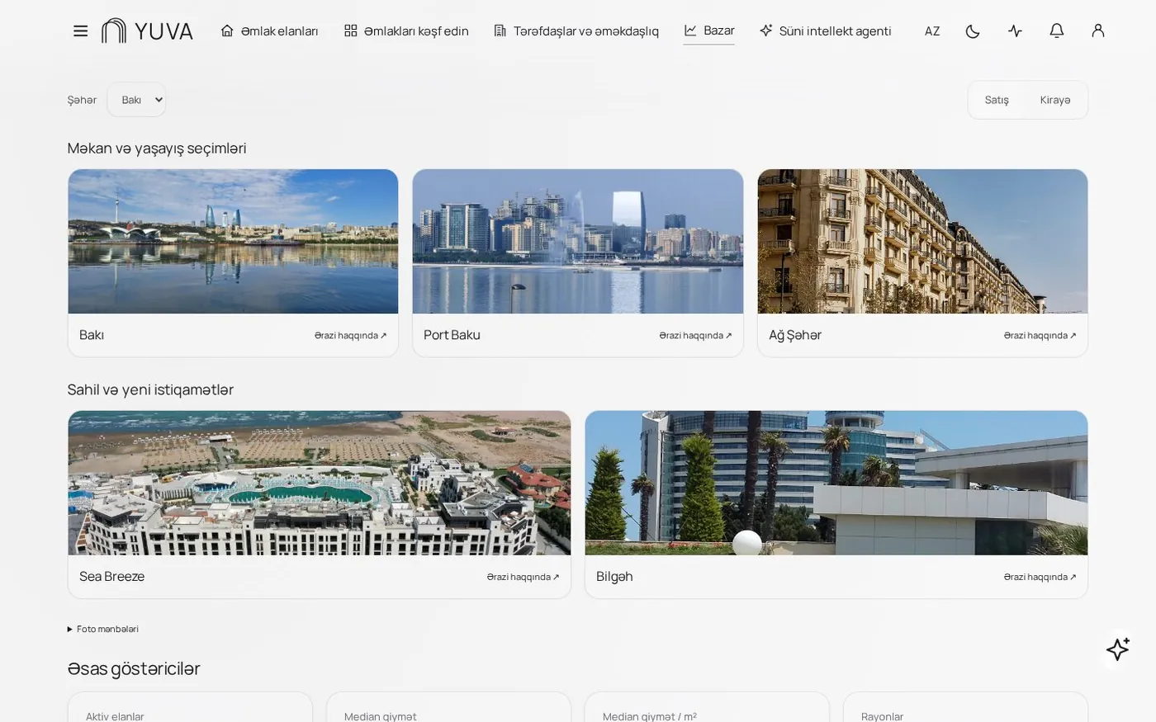1156x722 pixels.
Task: Open the user profile icon
Action: (1097, 31)
